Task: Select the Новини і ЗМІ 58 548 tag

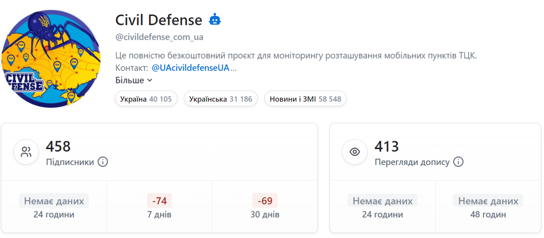Action: 305,99
